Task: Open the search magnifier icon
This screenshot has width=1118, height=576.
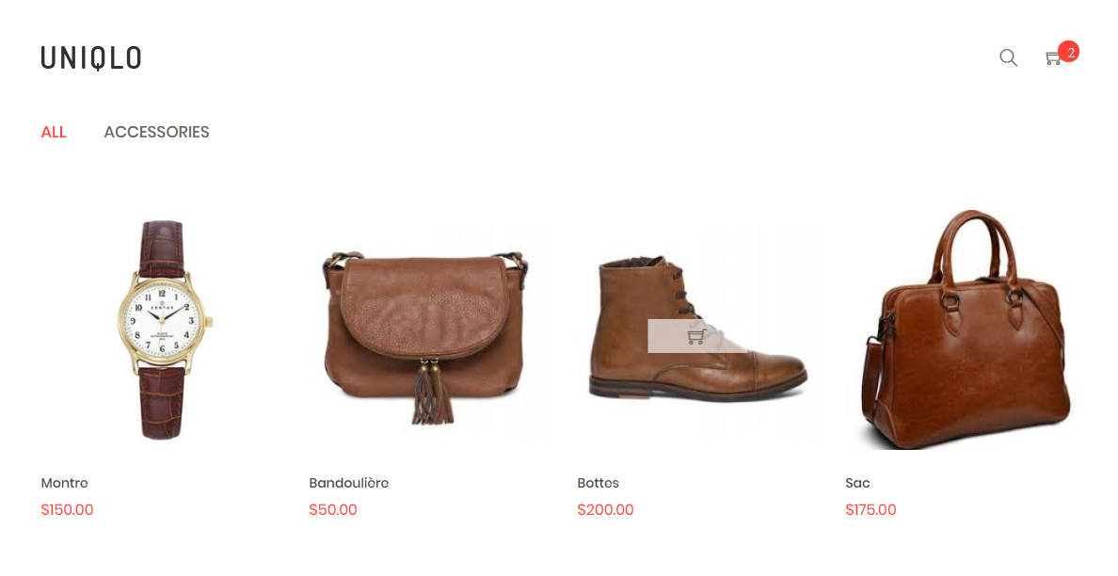Action: click(1008, 57)
